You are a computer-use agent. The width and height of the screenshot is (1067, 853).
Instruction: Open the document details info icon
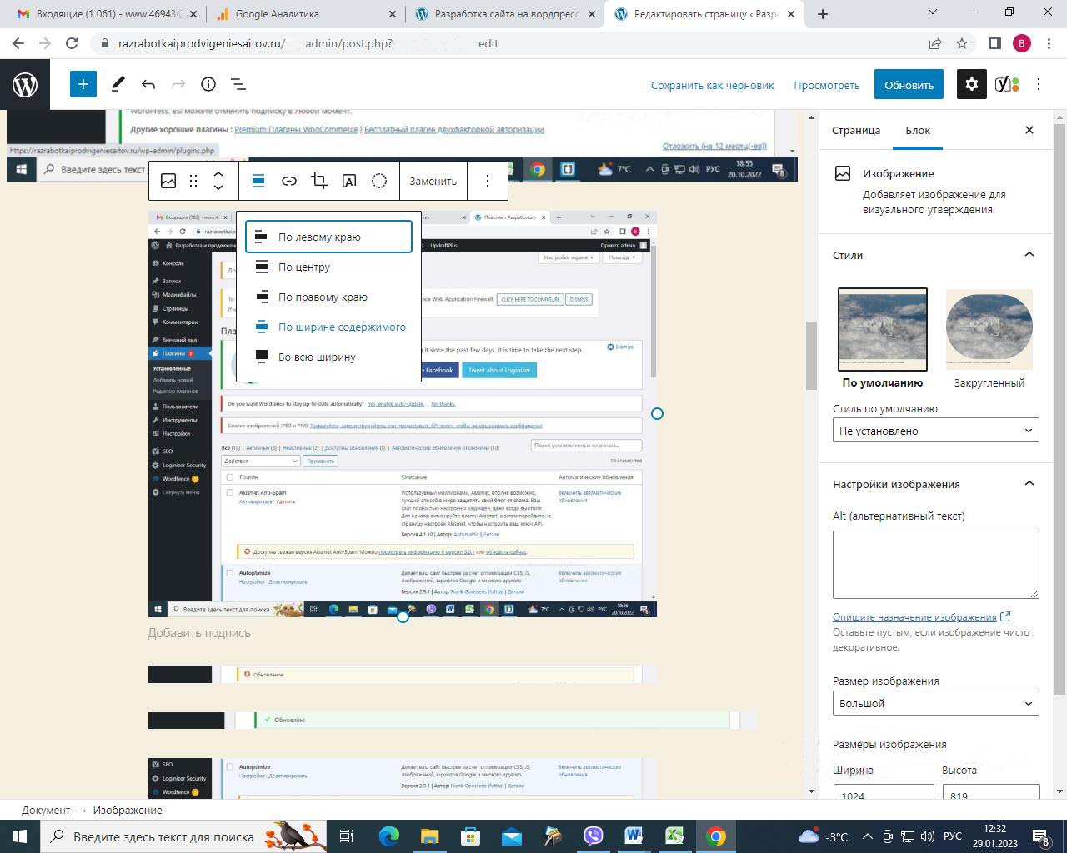click(x=208, y=84)
